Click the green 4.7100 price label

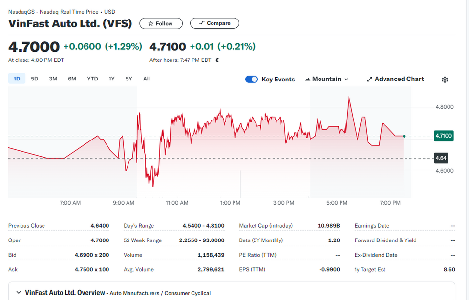click(444, 136)
